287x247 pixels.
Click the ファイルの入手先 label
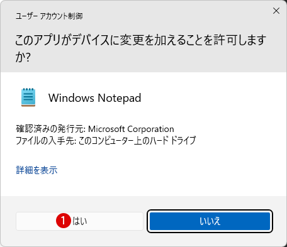pos(46,141)
